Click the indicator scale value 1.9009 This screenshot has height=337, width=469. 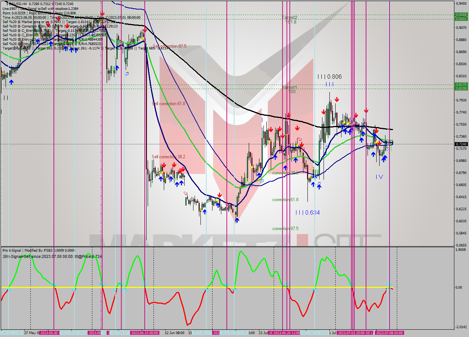(461, 250)
